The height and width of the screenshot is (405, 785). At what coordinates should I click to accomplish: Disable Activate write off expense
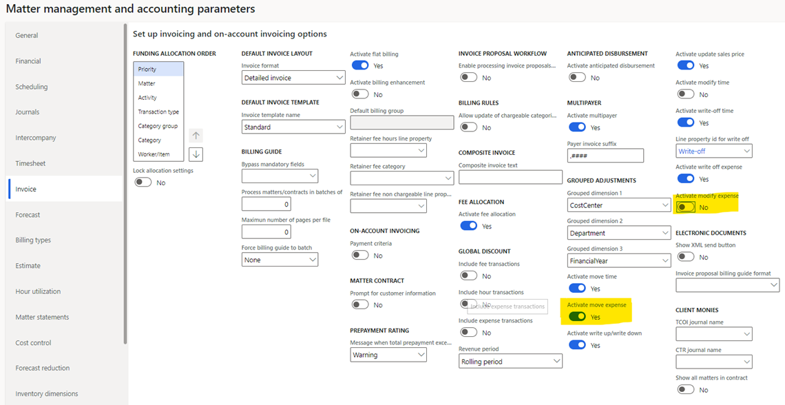tap(685, 178)
